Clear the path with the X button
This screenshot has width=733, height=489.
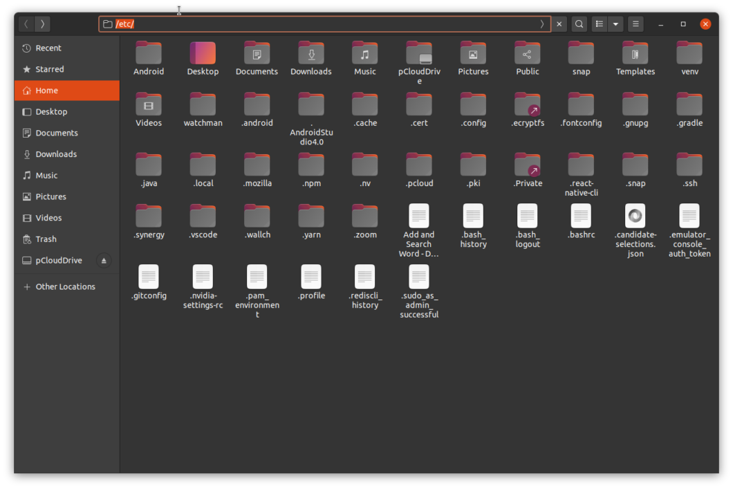point(559,24)
